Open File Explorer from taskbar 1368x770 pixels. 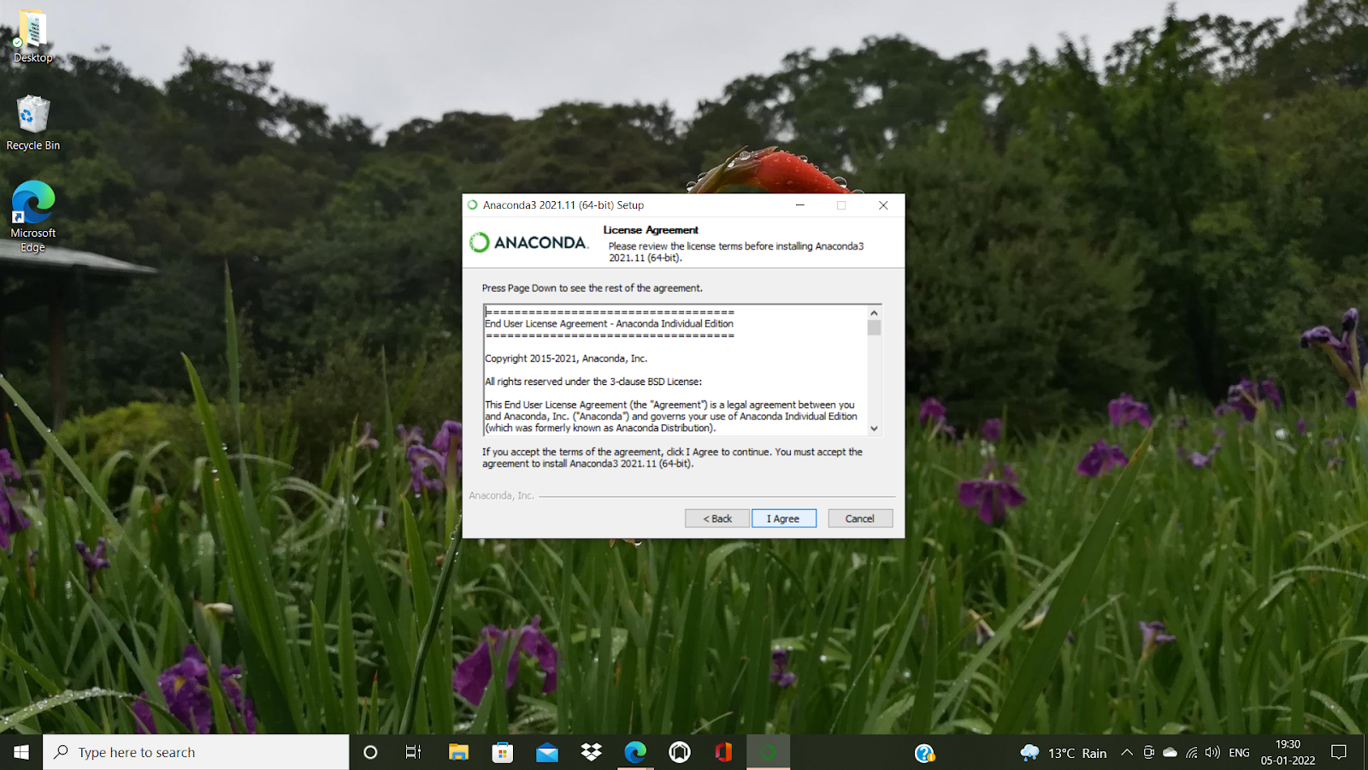pyautogui.click(x=458, y=752)
